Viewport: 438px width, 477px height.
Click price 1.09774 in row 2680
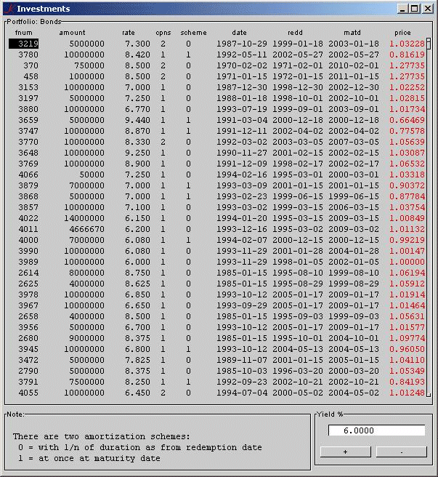click(407, 338)
